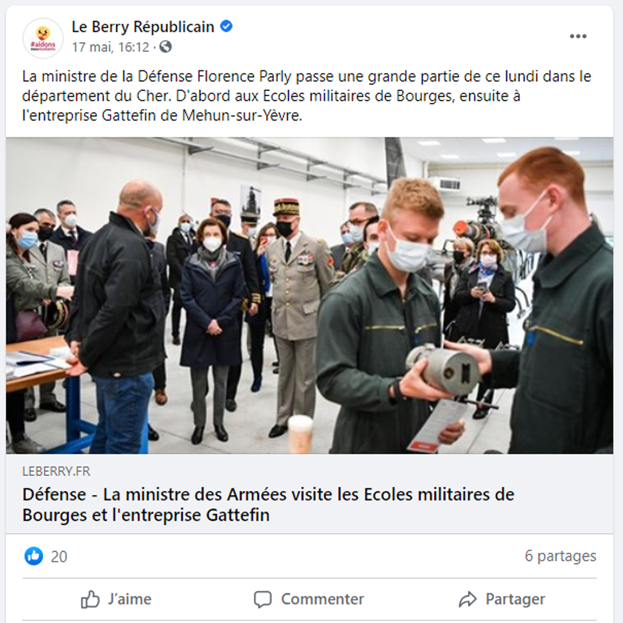Click the public globe privacy icon

[x=166, y=47]
